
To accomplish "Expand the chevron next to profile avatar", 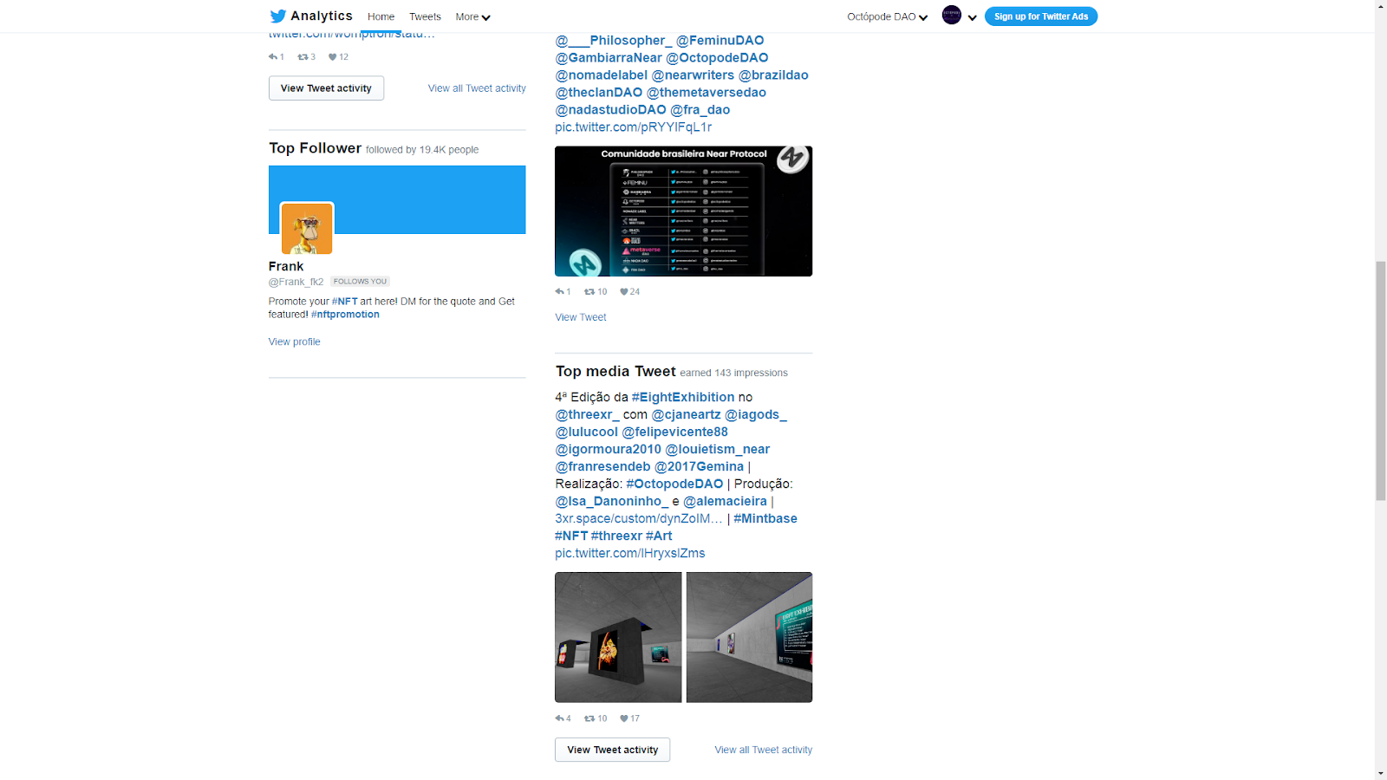I will tap(973, 17).
